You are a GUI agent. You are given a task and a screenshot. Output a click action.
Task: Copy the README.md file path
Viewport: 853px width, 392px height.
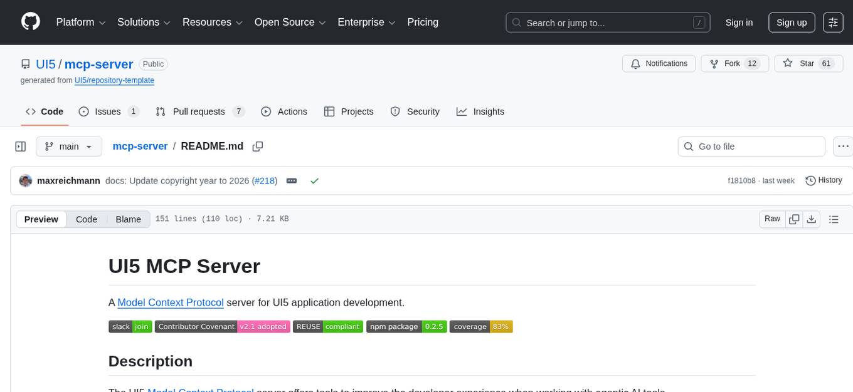tap(257, 147)
